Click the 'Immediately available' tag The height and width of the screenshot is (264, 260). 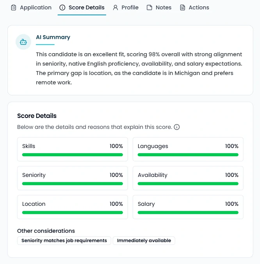(144, 241)
